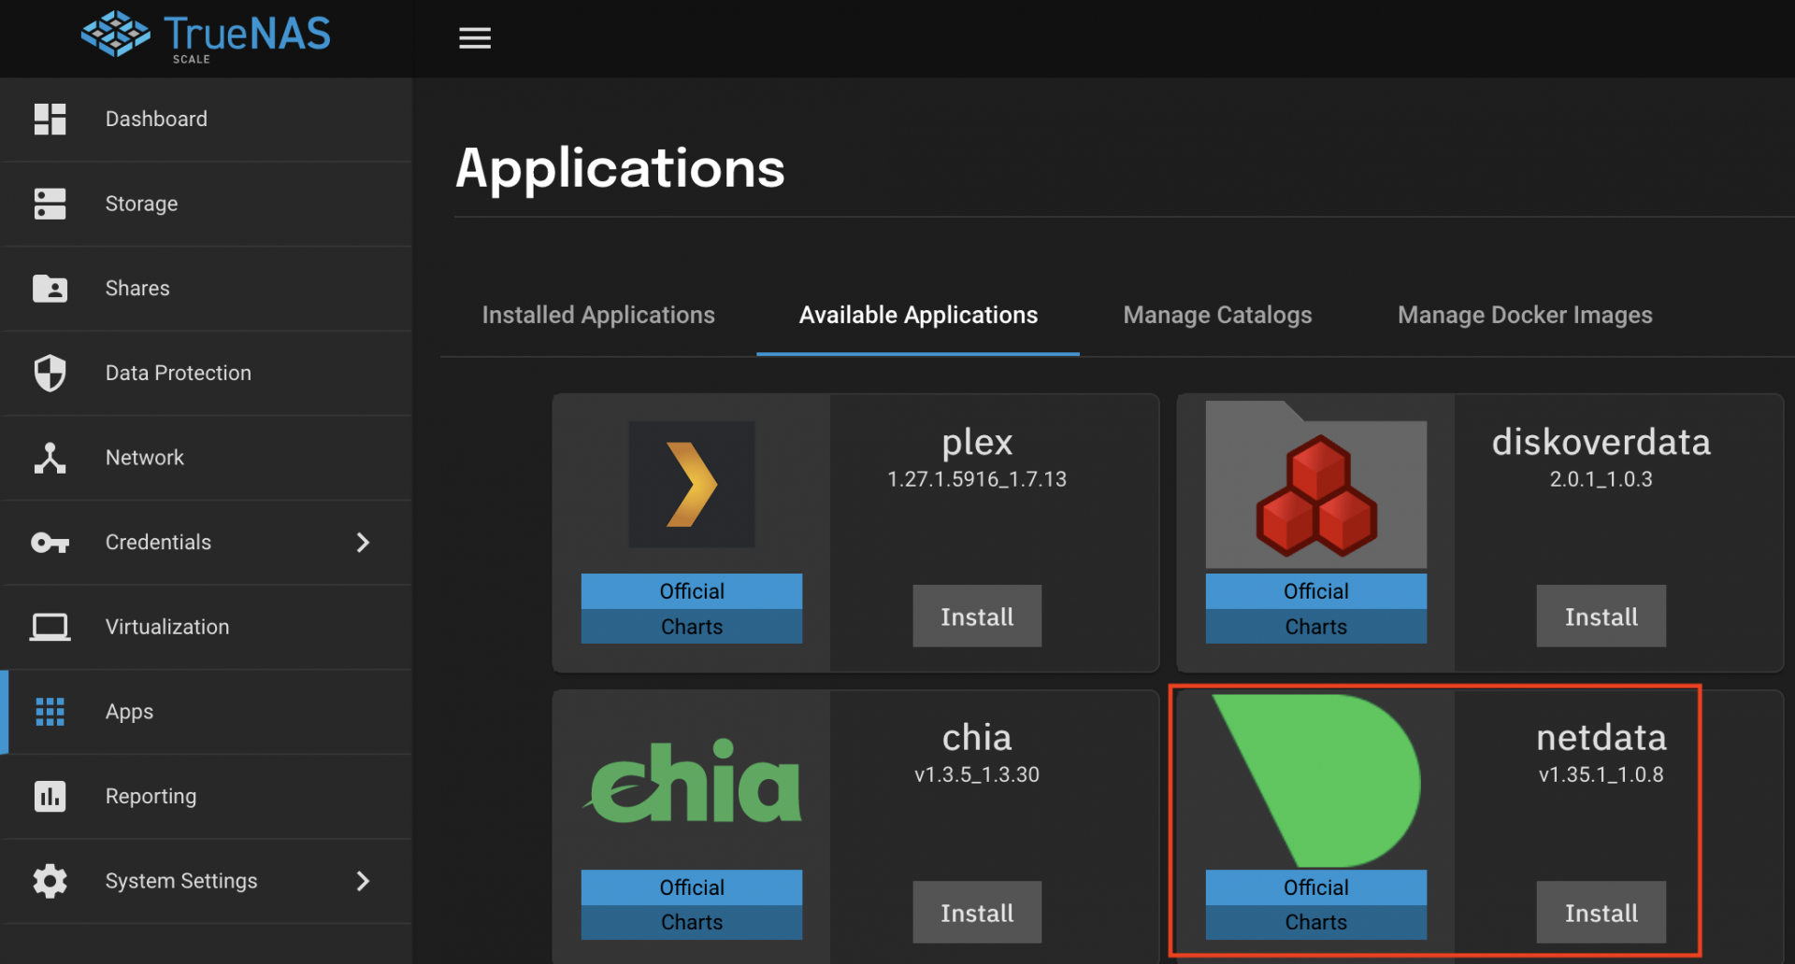Viewport: 1795px width, 964px height.
Task: Click the chia app title
Action: point(977,738)
